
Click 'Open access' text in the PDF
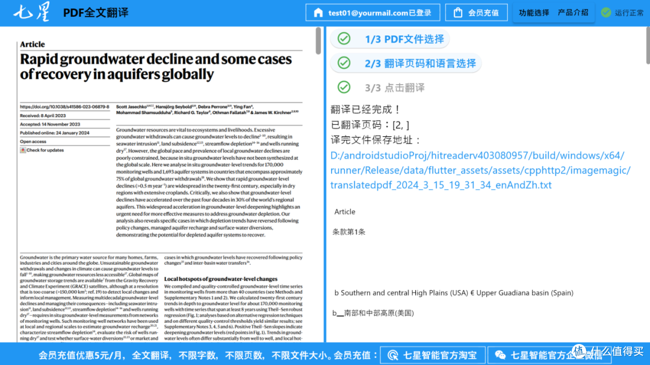[x=33, y=141]
